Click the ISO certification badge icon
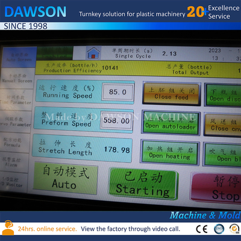Viewport: 241px width, 241px height. tap(219, 229)
